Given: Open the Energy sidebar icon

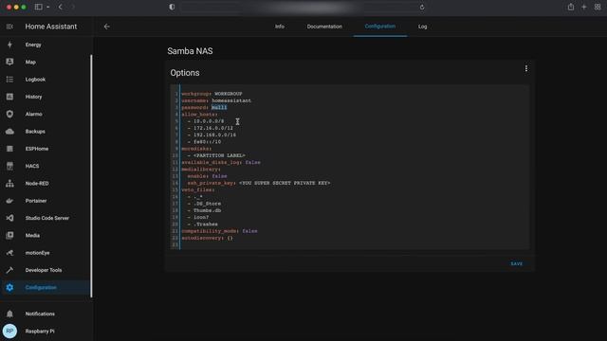Looking at the screenshot, I should pos(9,45).
